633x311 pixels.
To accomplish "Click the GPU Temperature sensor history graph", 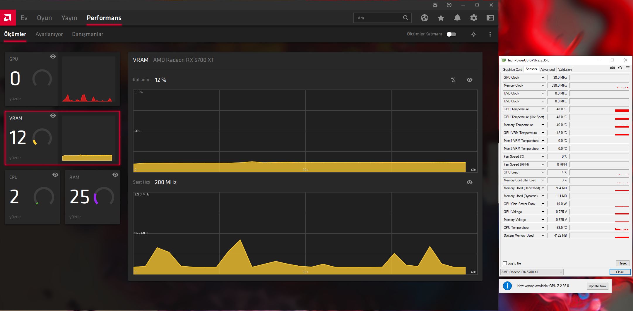I will (x=599, y=109).
